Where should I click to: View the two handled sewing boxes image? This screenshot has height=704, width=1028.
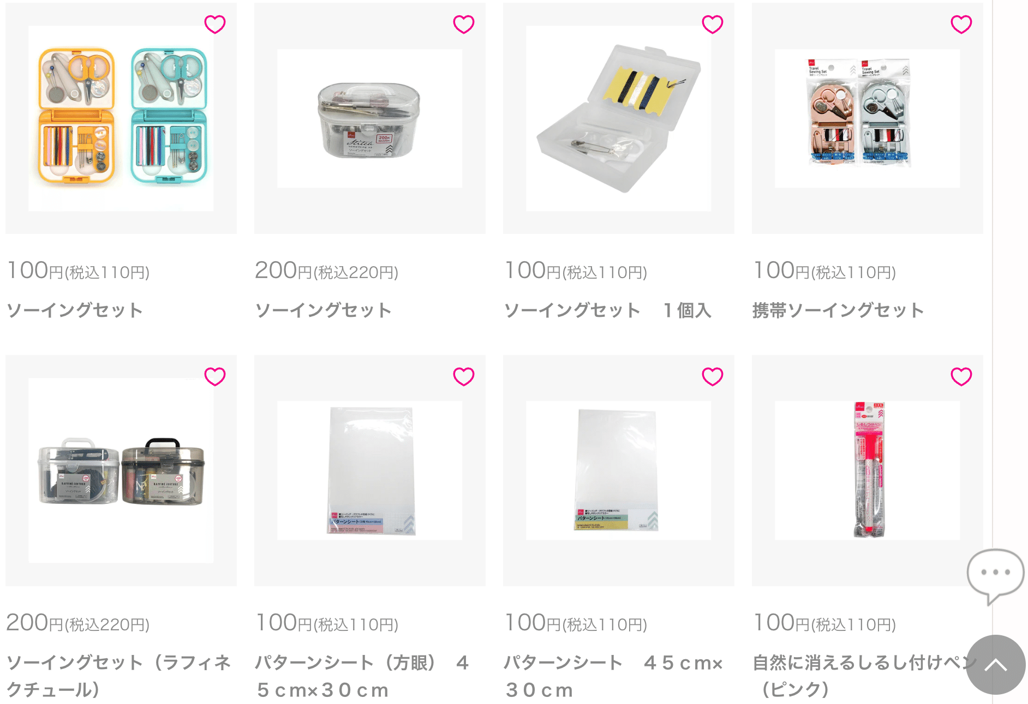point(121,471)
